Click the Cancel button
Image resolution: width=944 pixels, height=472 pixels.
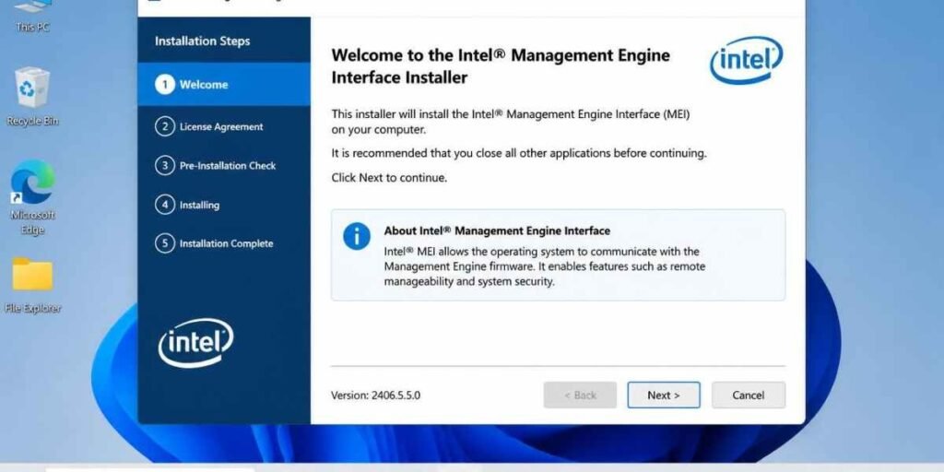pyautogui.click(x=749, y=395)
